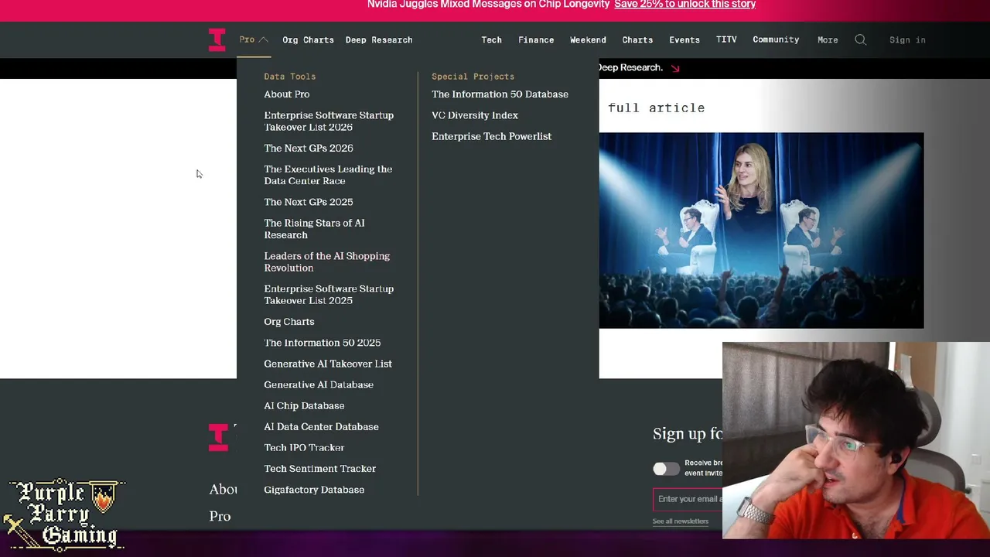Screen dimensions: 990x557
Task: Collapse the Pro dropdown menu
Action: tap(254, 39)
